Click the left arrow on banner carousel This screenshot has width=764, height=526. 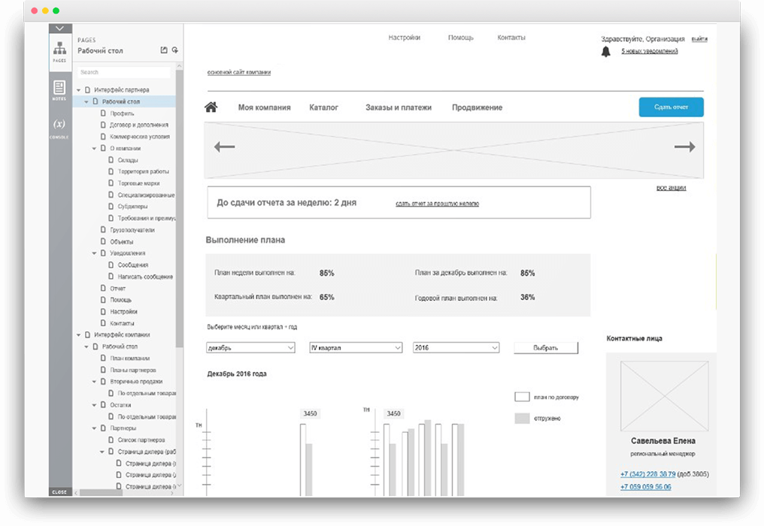(x=225, y=147)
